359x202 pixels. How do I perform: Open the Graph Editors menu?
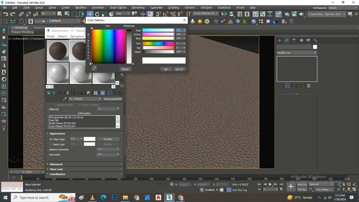click(x=118, y=8)
